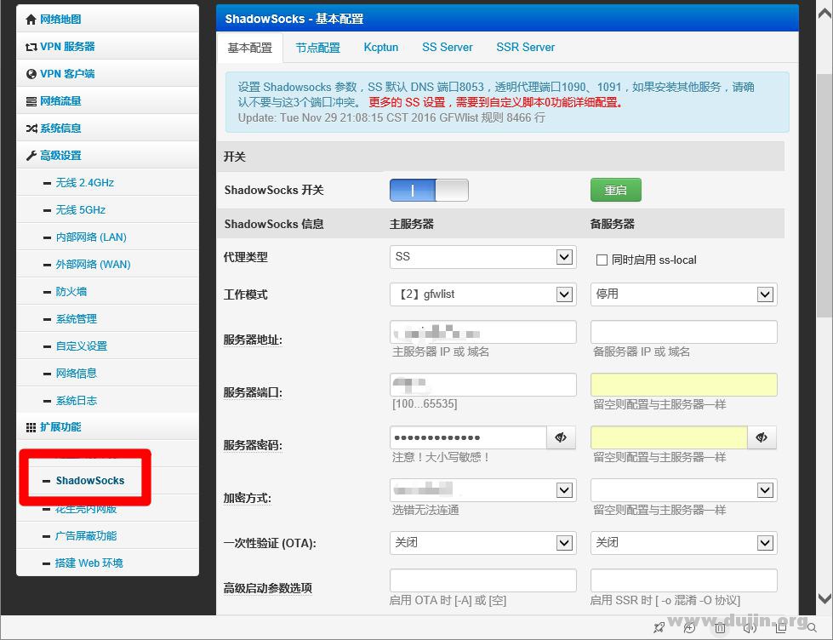Open 扩展功能 grid icon
Screen dimensions: 833x640
(31, 427)
